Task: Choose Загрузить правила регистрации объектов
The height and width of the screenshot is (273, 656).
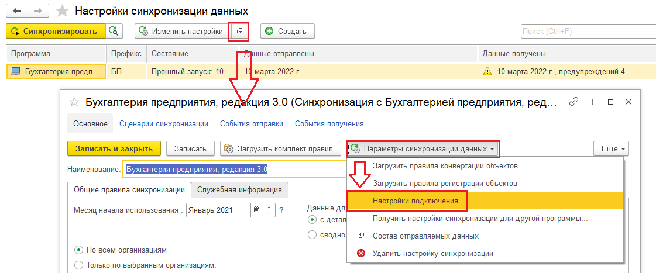Action: pos(485,183)
